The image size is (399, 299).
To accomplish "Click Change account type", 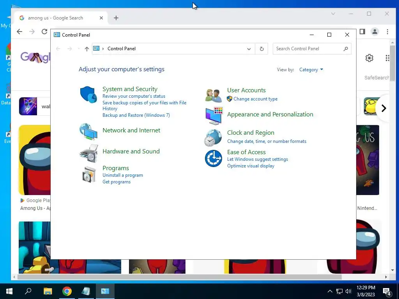I will tap(256, 99).
